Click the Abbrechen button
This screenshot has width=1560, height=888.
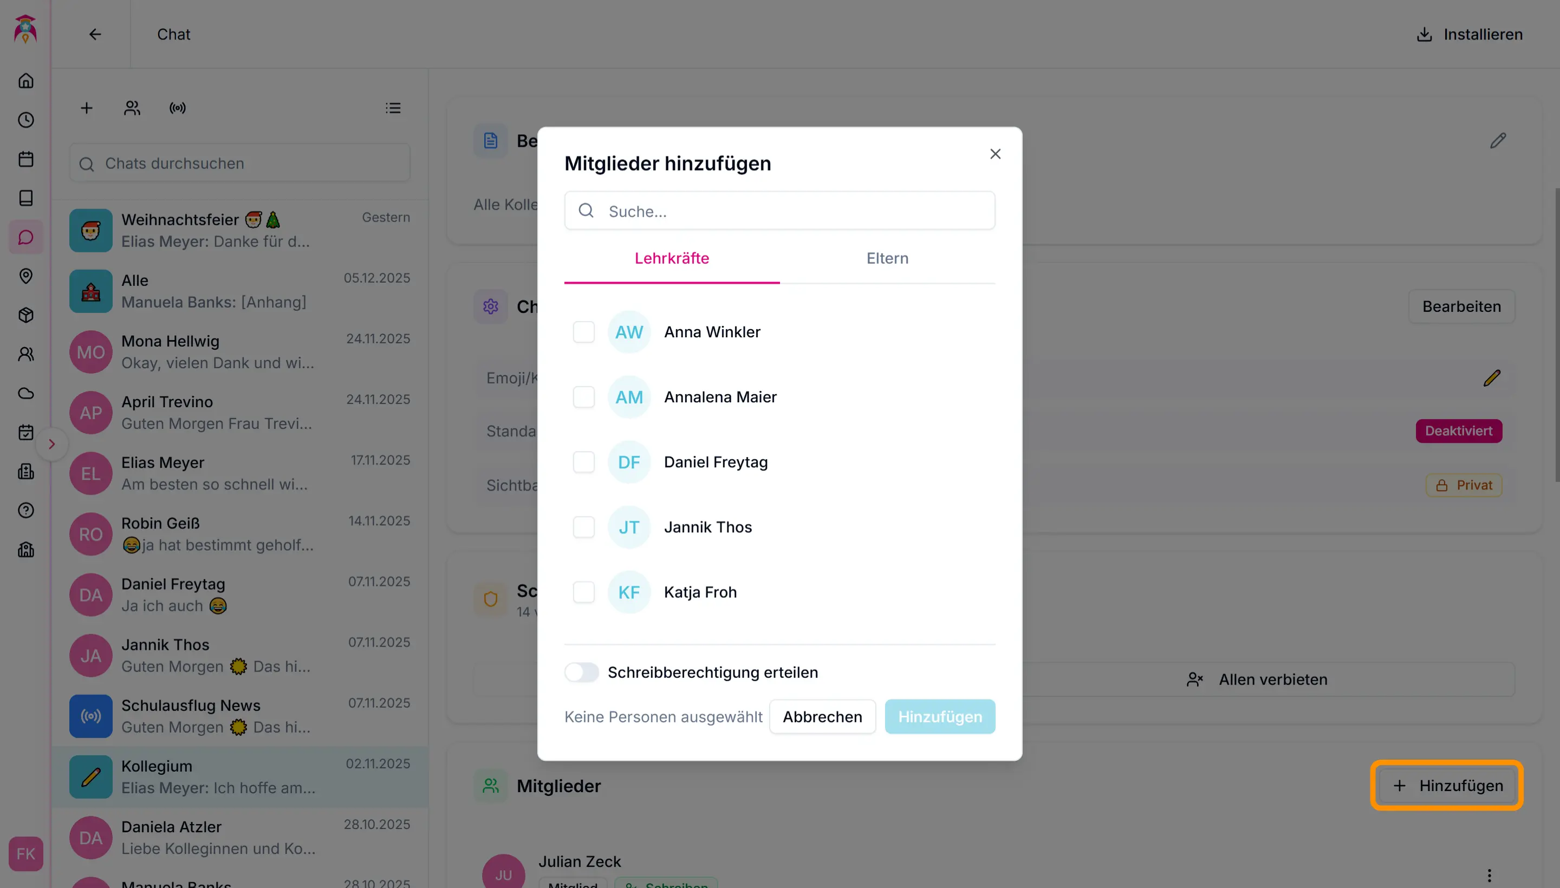822,716
